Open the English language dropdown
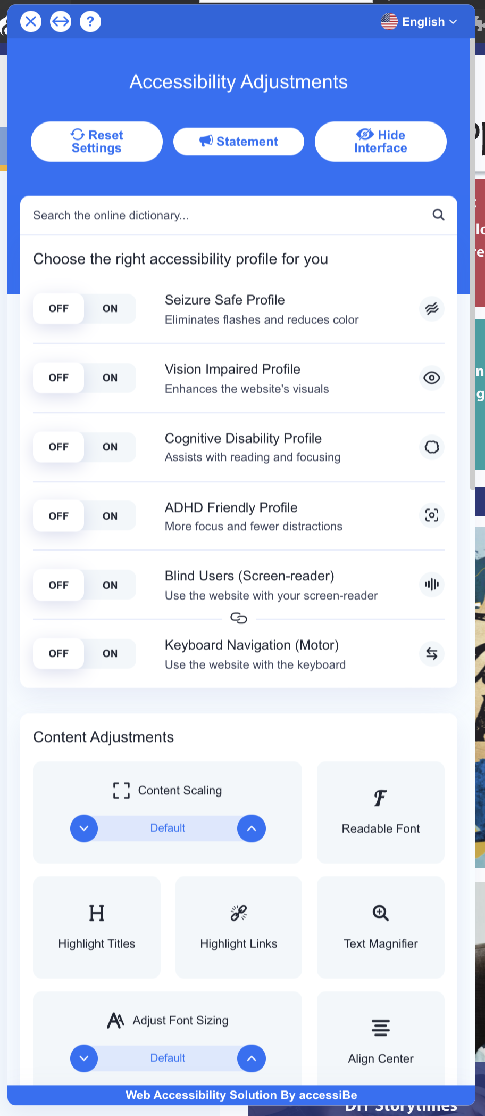 tap(419, 21)
